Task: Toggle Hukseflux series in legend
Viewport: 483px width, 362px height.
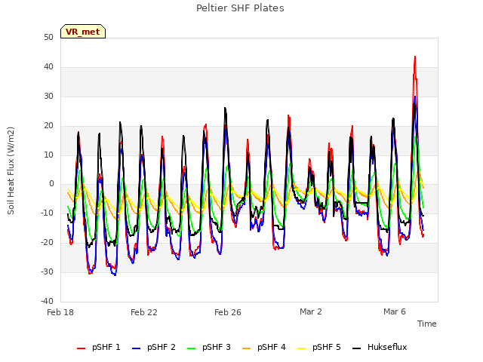Action: pos(380,347)
